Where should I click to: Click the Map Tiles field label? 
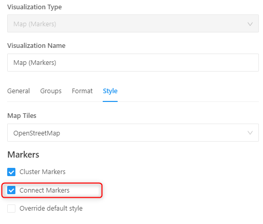22,116
